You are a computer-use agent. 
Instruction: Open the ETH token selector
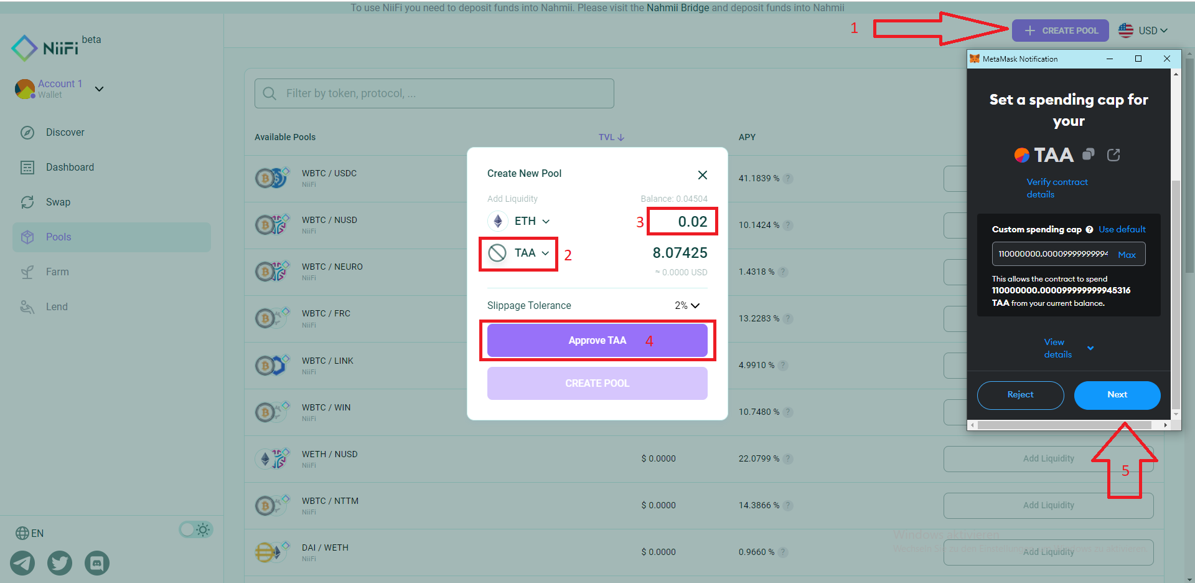coord(519,221)
